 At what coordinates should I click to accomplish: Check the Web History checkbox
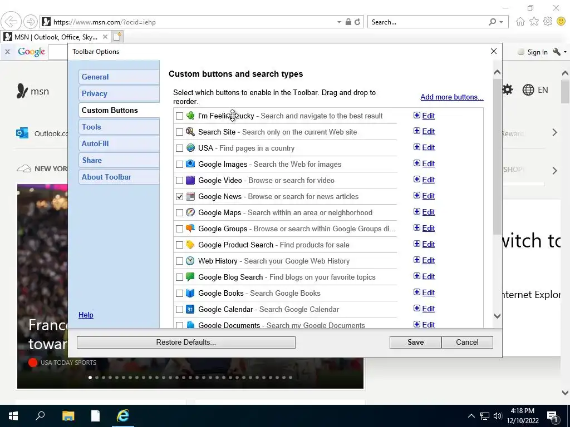point(179,261)
